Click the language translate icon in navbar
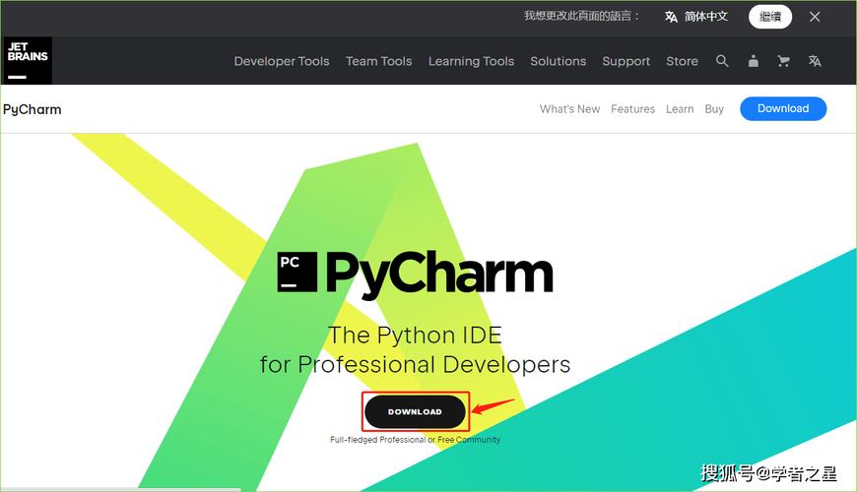 815,61
